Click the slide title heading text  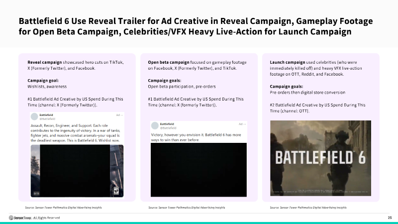[x=196, y=26]
